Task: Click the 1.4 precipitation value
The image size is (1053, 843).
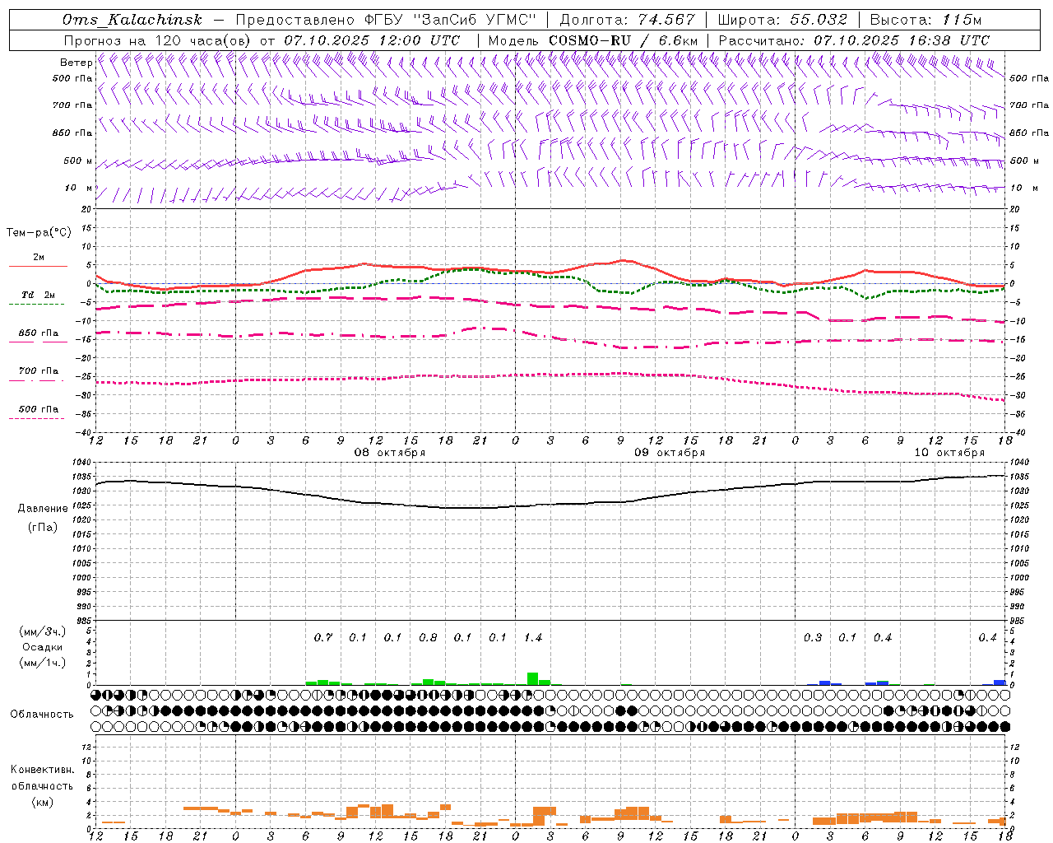Action: [533, 638]
